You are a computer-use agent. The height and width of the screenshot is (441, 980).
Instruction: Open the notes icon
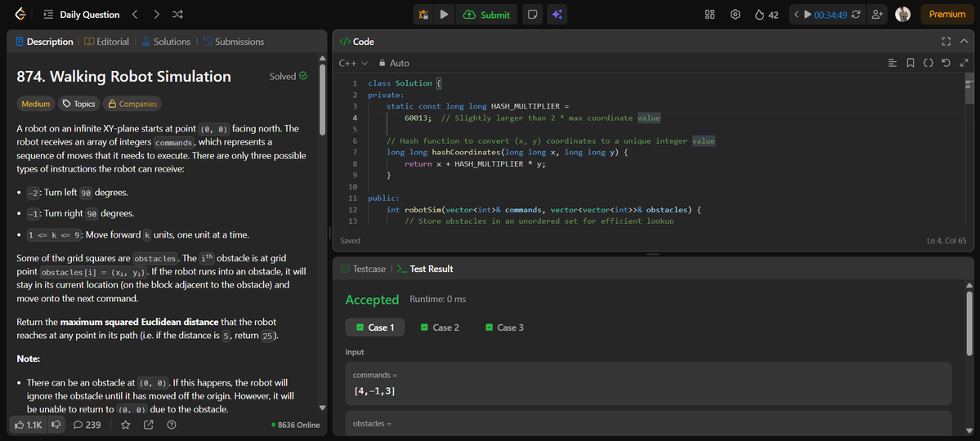coord(532,15)
